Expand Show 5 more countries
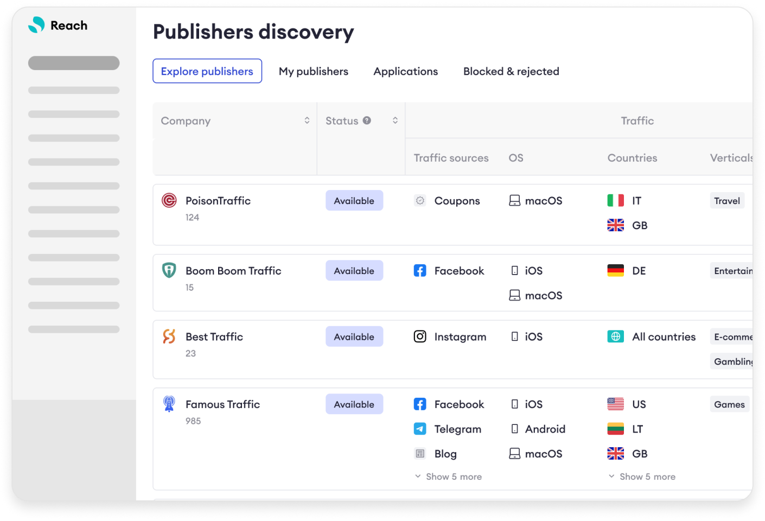 [642, 476]
